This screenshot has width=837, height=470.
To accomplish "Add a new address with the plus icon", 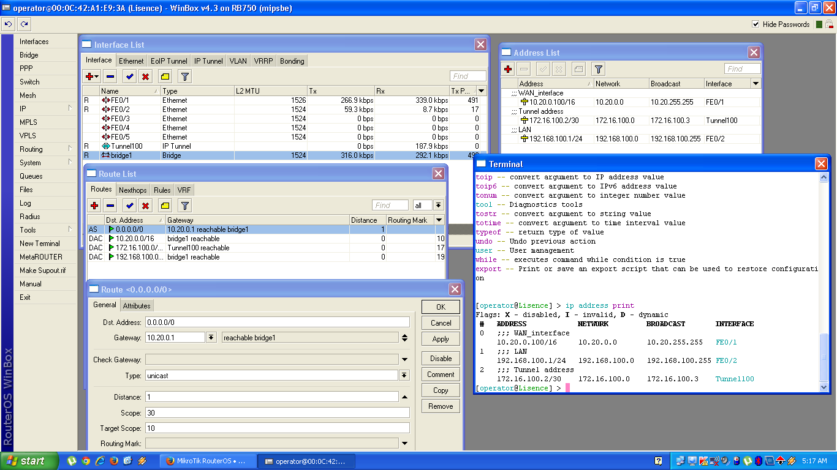I will tap(507, 69).
